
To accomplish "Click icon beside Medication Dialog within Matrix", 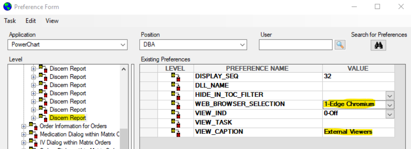I will point(33,134).
